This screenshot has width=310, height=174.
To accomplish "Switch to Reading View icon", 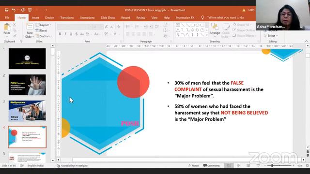I will point(248,166).
